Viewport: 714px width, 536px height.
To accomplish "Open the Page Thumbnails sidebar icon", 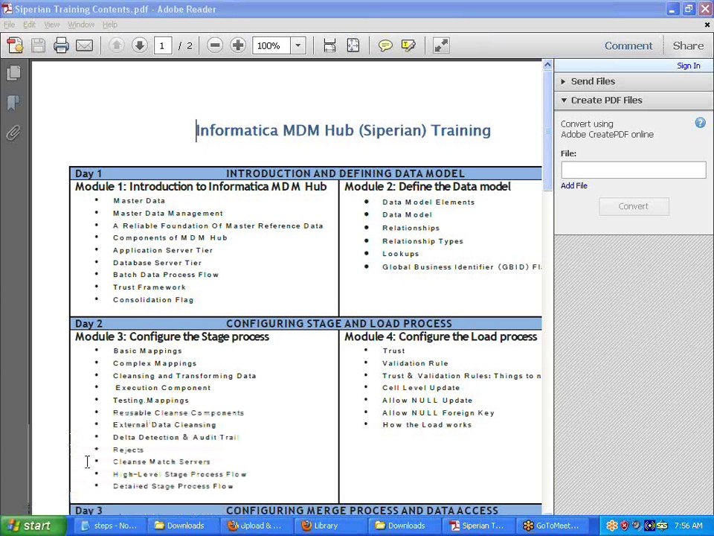I will click(13, 73).
